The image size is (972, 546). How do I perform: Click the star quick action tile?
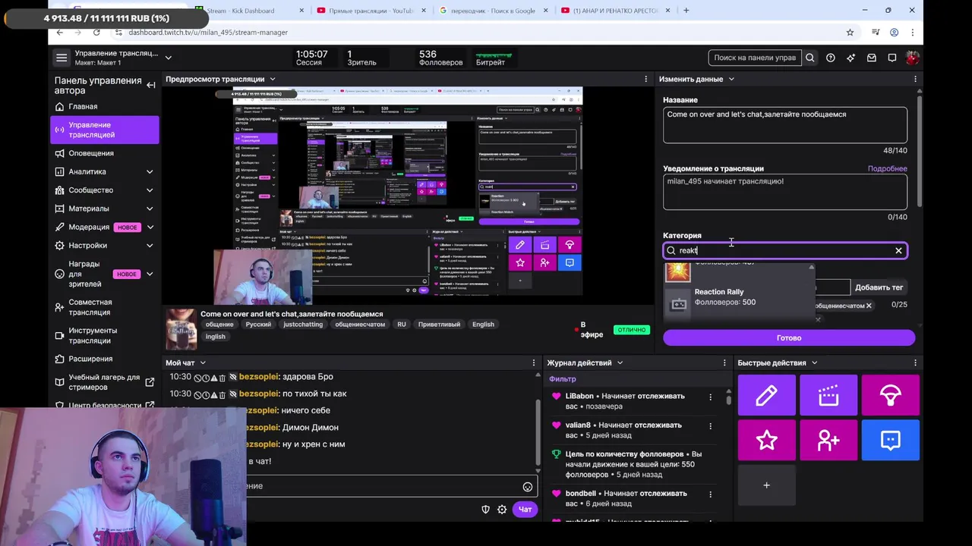(x=766, y=440)
